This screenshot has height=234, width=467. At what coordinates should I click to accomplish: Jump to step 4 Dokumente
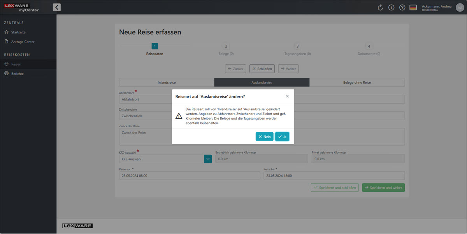[369, 46]
